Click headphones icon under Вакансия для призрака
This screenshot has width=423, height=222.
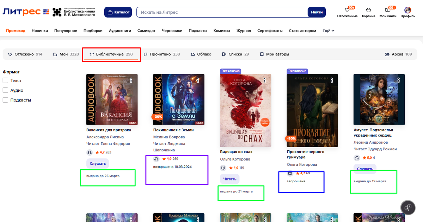[x=89, y=152]
